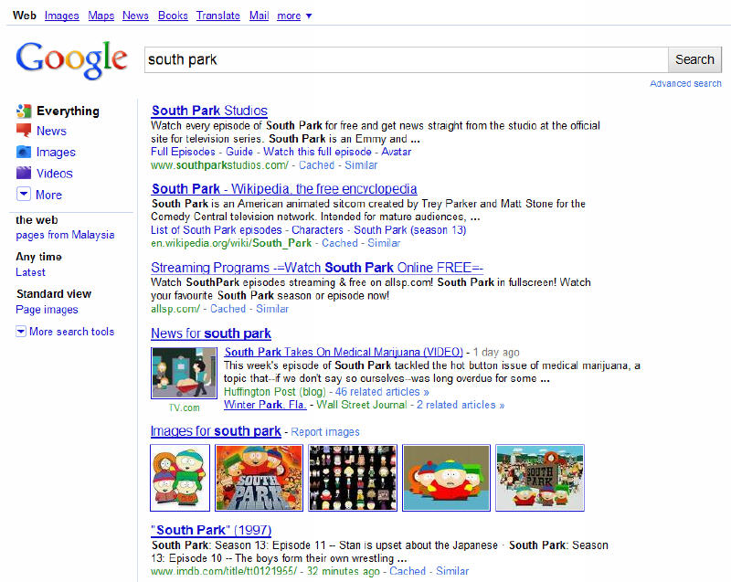731x582 pixels.
Task: Open 'South Park Takes On Medical Marijuana' article
Action: pos(344,353)
